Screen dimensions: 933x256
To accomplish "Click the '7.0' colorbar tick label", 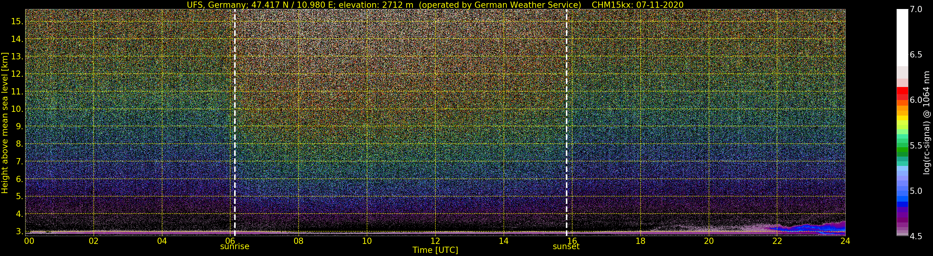I will 916,9.
